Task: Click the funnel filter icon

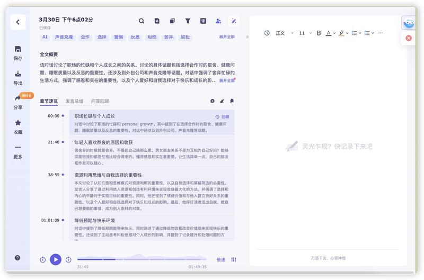Action: click(188, 21)
